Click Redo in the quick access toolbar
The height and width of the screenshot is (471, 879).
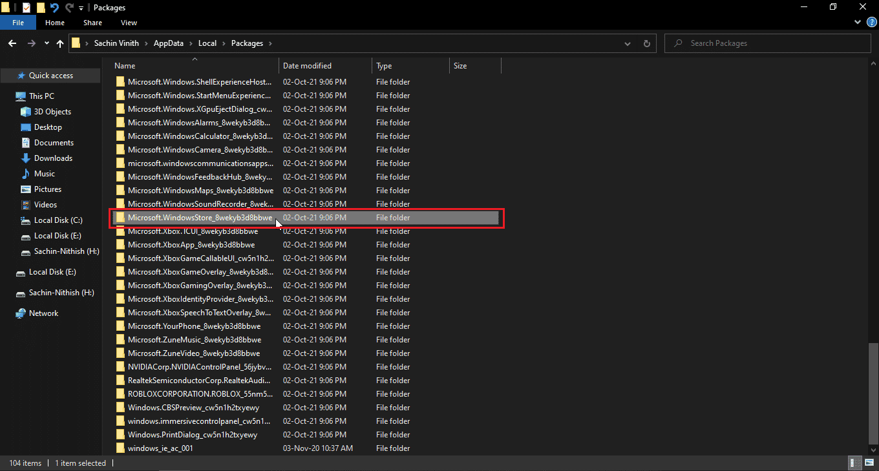69,8
